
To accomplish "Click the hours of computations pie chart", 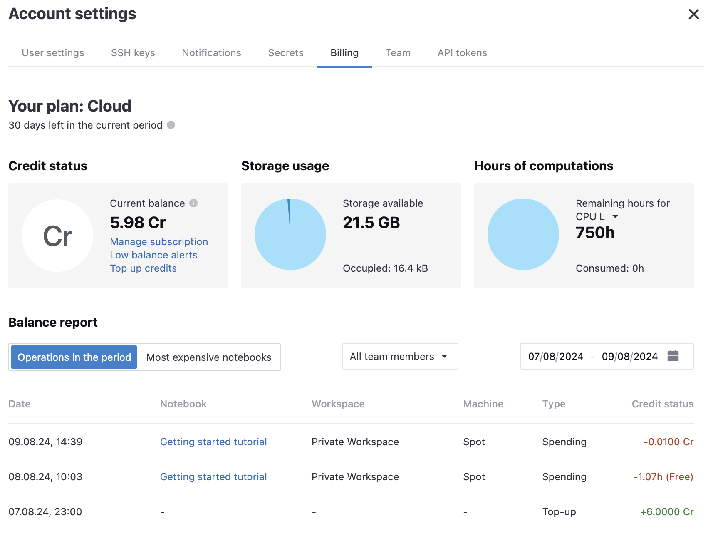I will [523, 234].
